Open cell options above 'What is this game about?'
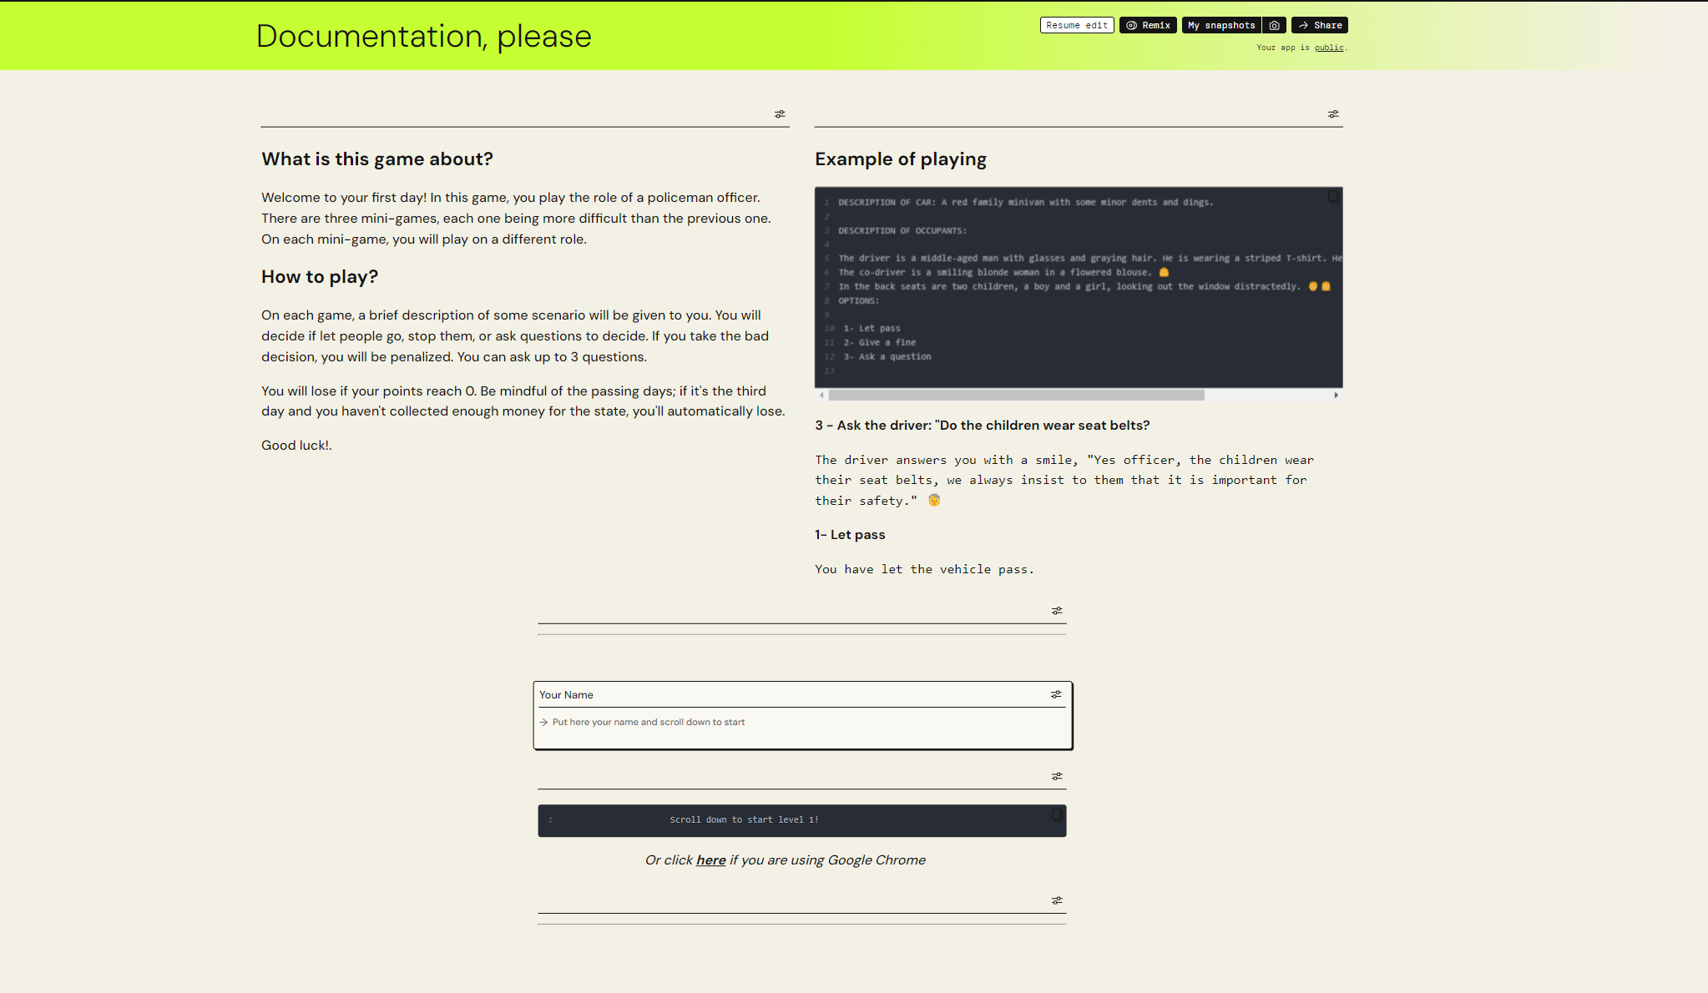1708x993 pixels. 780,113
